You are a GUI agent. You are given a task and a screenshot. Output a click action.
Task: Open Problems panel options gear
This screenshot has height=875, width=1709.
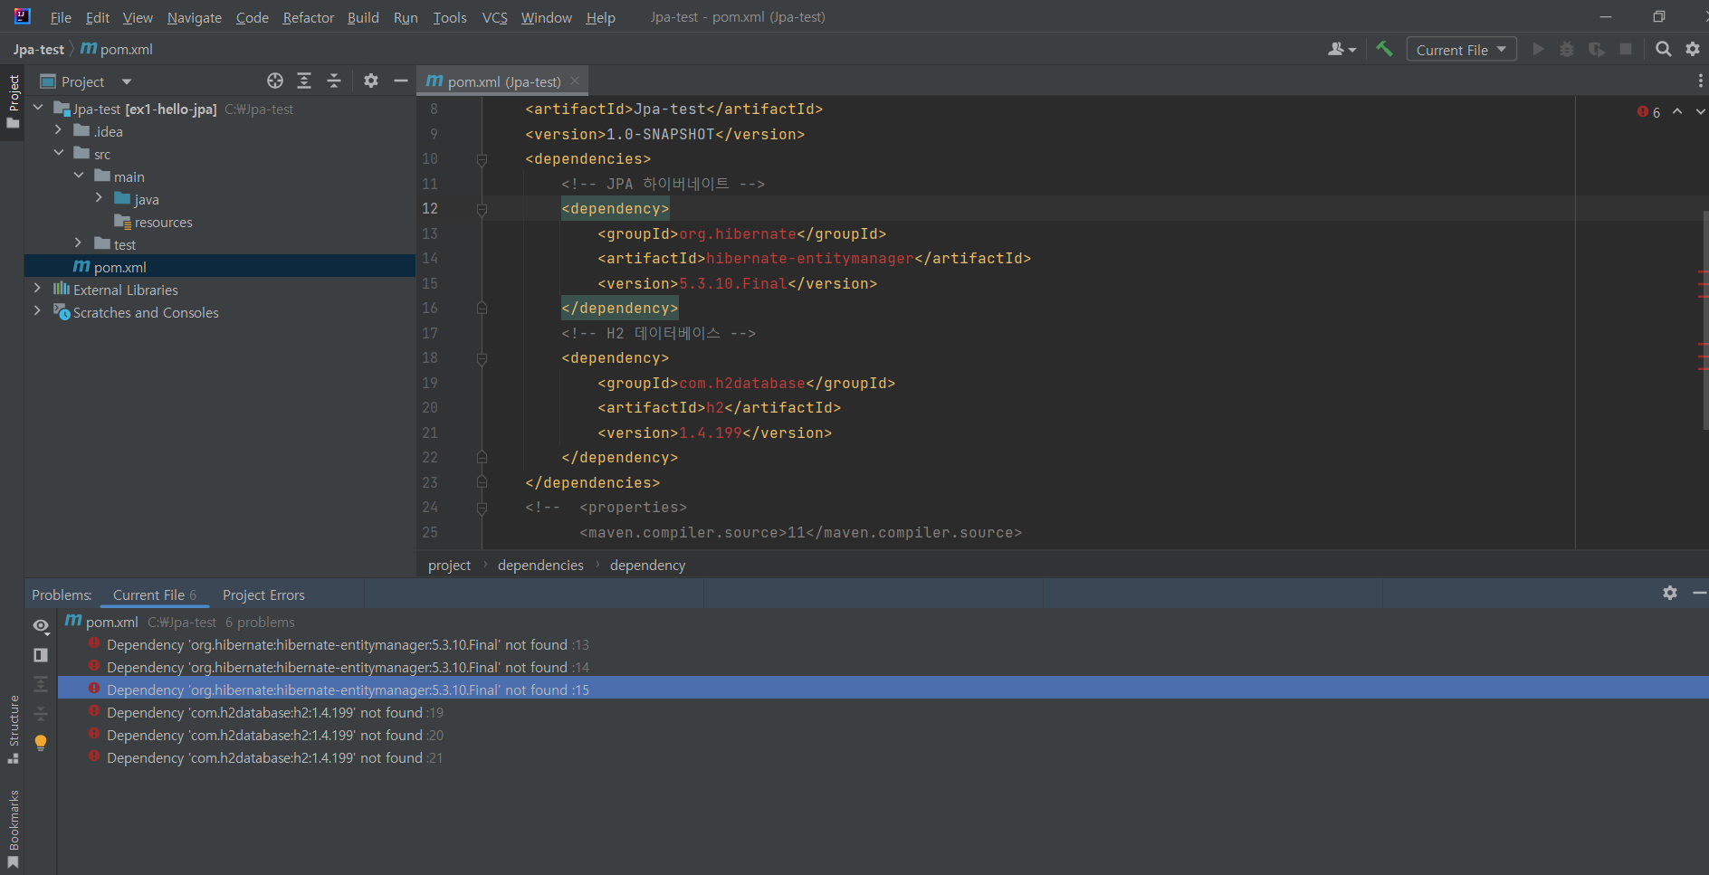click(x=1670, y=593)
